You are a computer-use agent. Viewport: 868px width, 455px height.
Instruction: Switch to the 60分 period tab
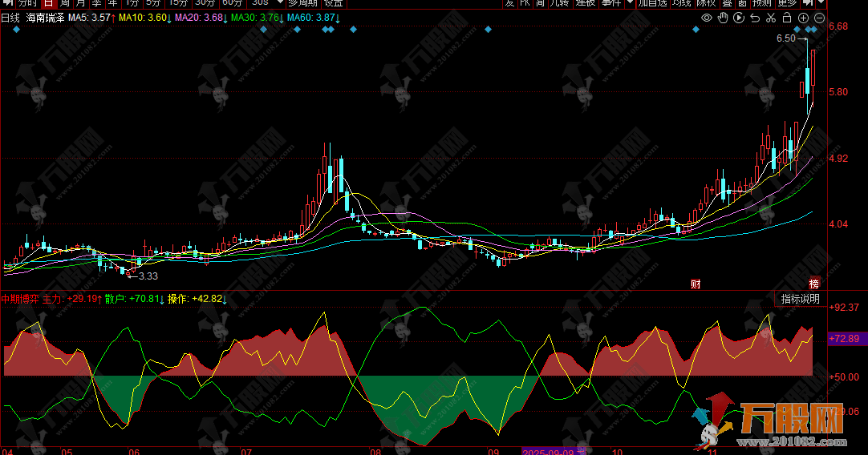232,3
